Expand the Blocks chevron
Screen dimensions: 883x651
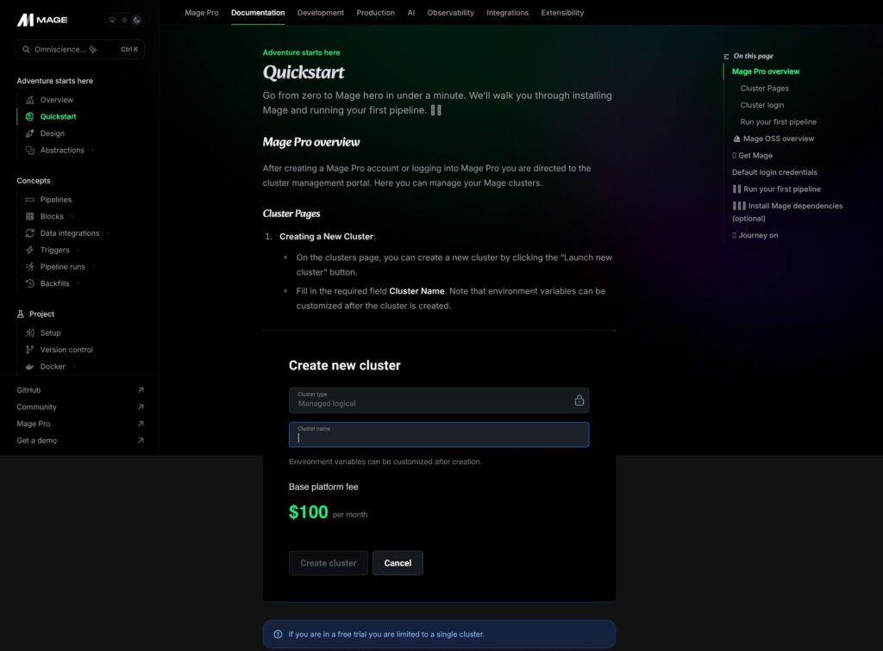[72, 216]
